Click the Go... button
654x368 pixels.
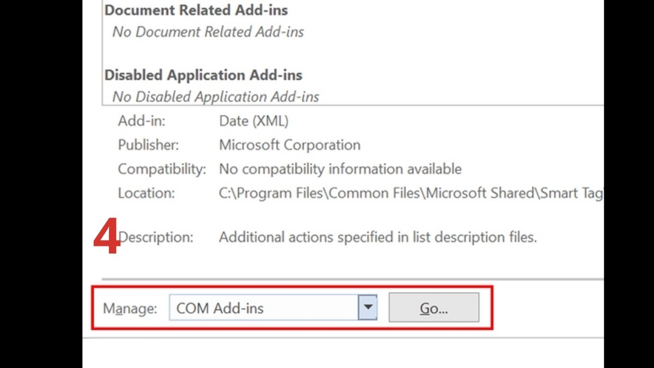[x=433, y=307]
